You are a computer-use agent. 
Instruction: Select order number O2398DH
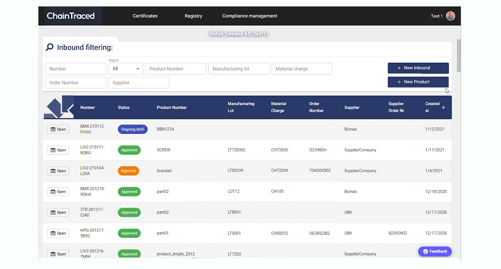[x=318, y=150]
